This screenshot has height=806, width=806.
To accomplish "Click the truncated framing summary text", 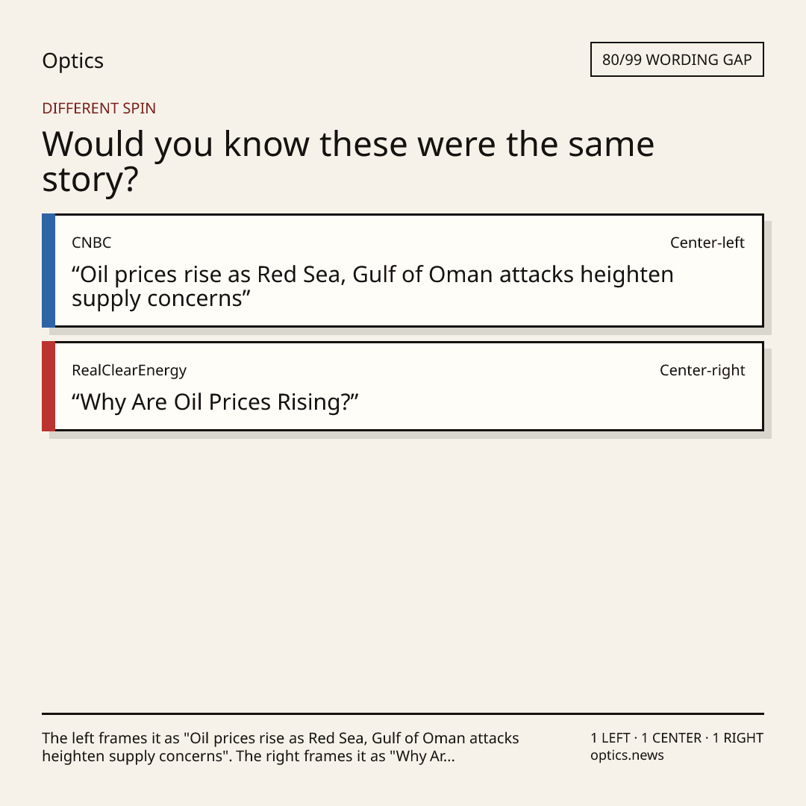I will [281, 747].
